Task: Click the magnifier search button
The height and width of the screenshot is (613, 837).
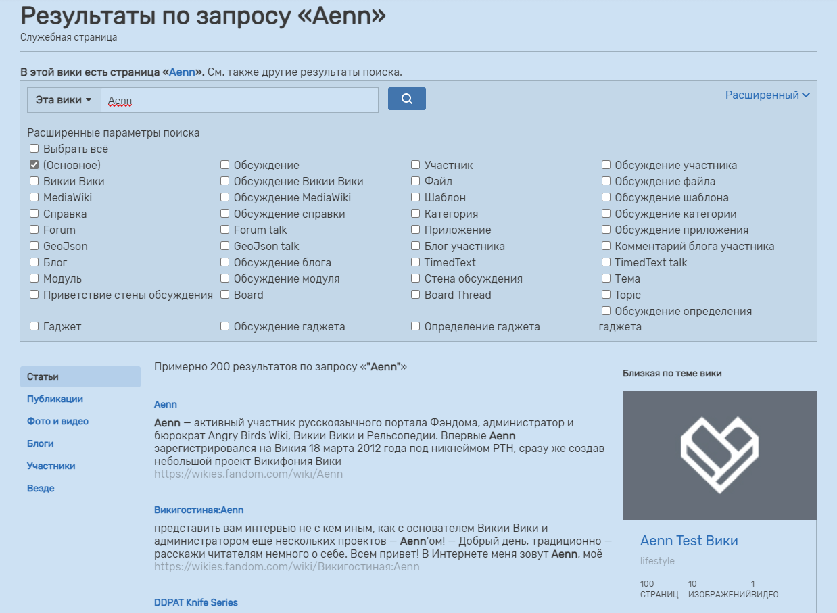Action: [407, 99]
